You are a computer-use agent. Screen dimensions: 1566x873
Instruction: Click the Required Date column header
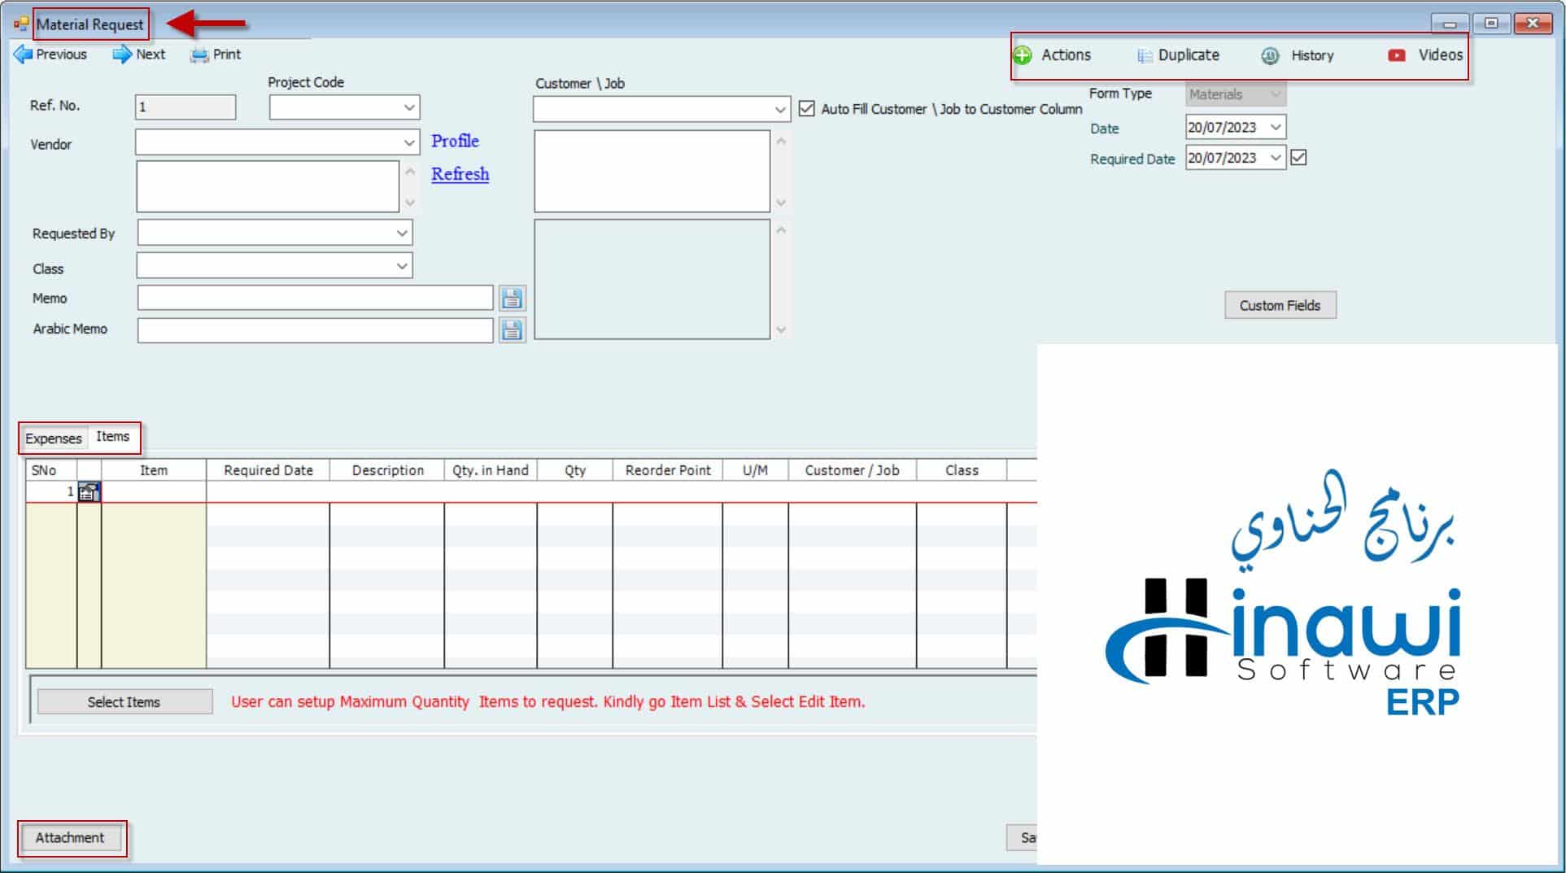coord(268,470)
